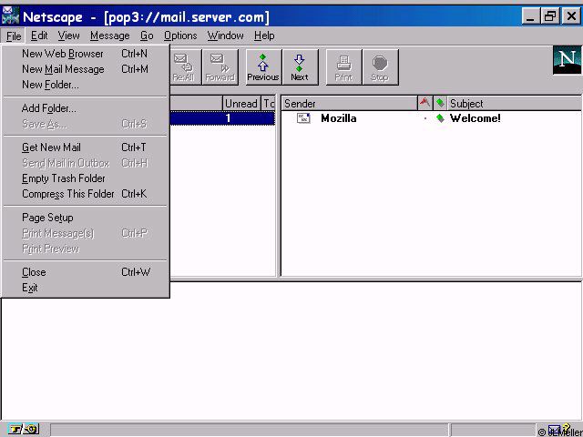Choose Exit in the File menu
The height and width of the screenshot is (437, 583).
point(86,288)
